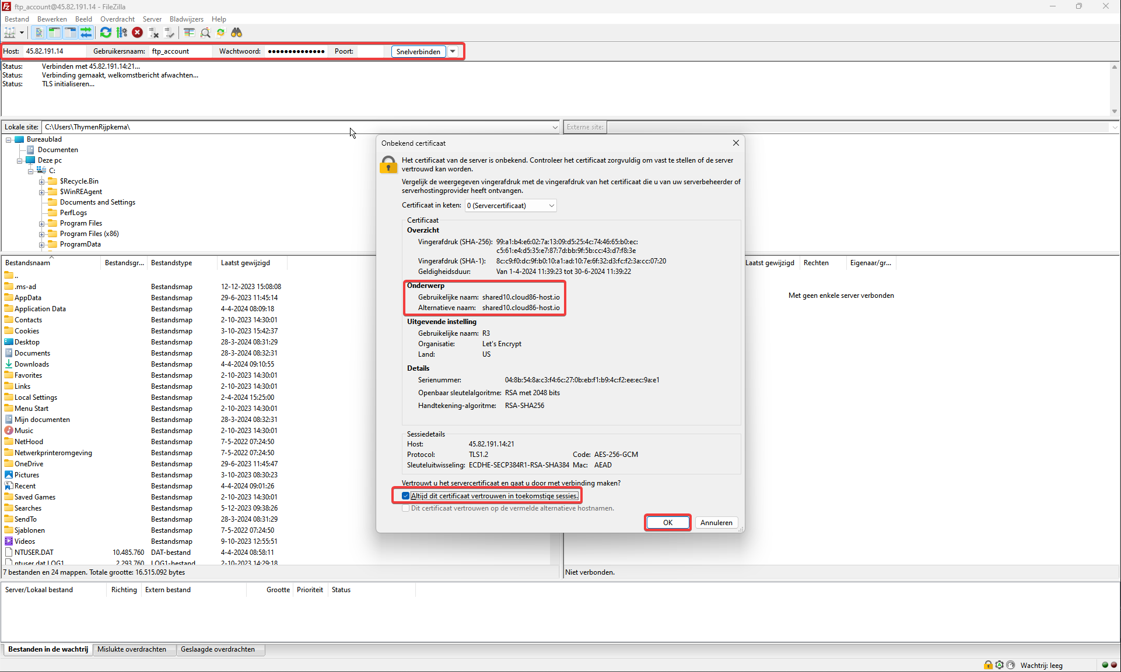Click the Gebruikersnaam input field
Viewport: 1121px width, 672px height.
(181, 51)
